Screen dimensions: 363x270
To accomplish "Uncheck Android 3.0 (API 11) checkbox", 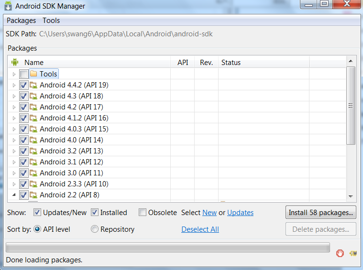I will click(23, 173).
